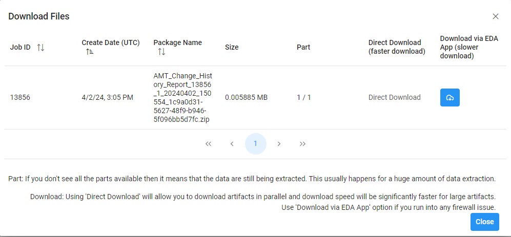The image size is (511, 237).
Task: Download the file via EDA App cloud icon
Action: click(449, 98)
